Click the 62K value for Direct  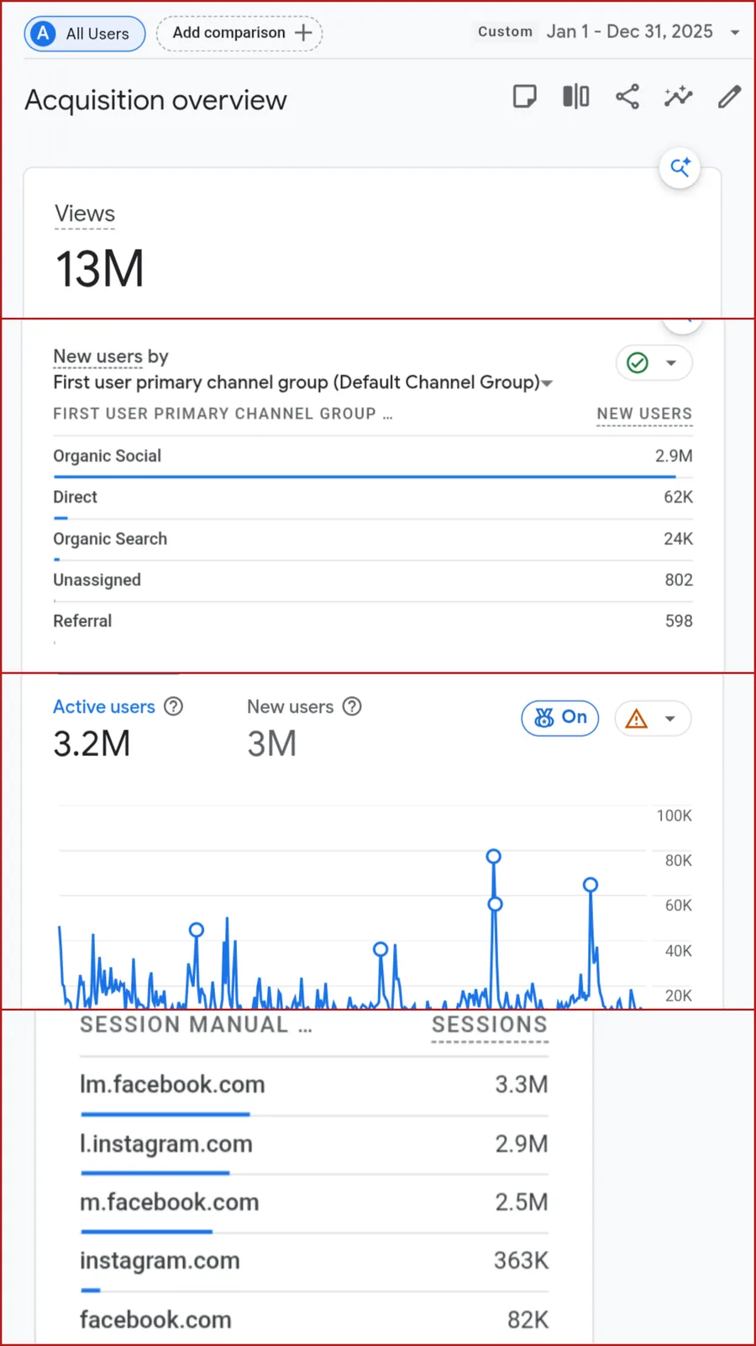pyautogui.click(x=678, y=497)
